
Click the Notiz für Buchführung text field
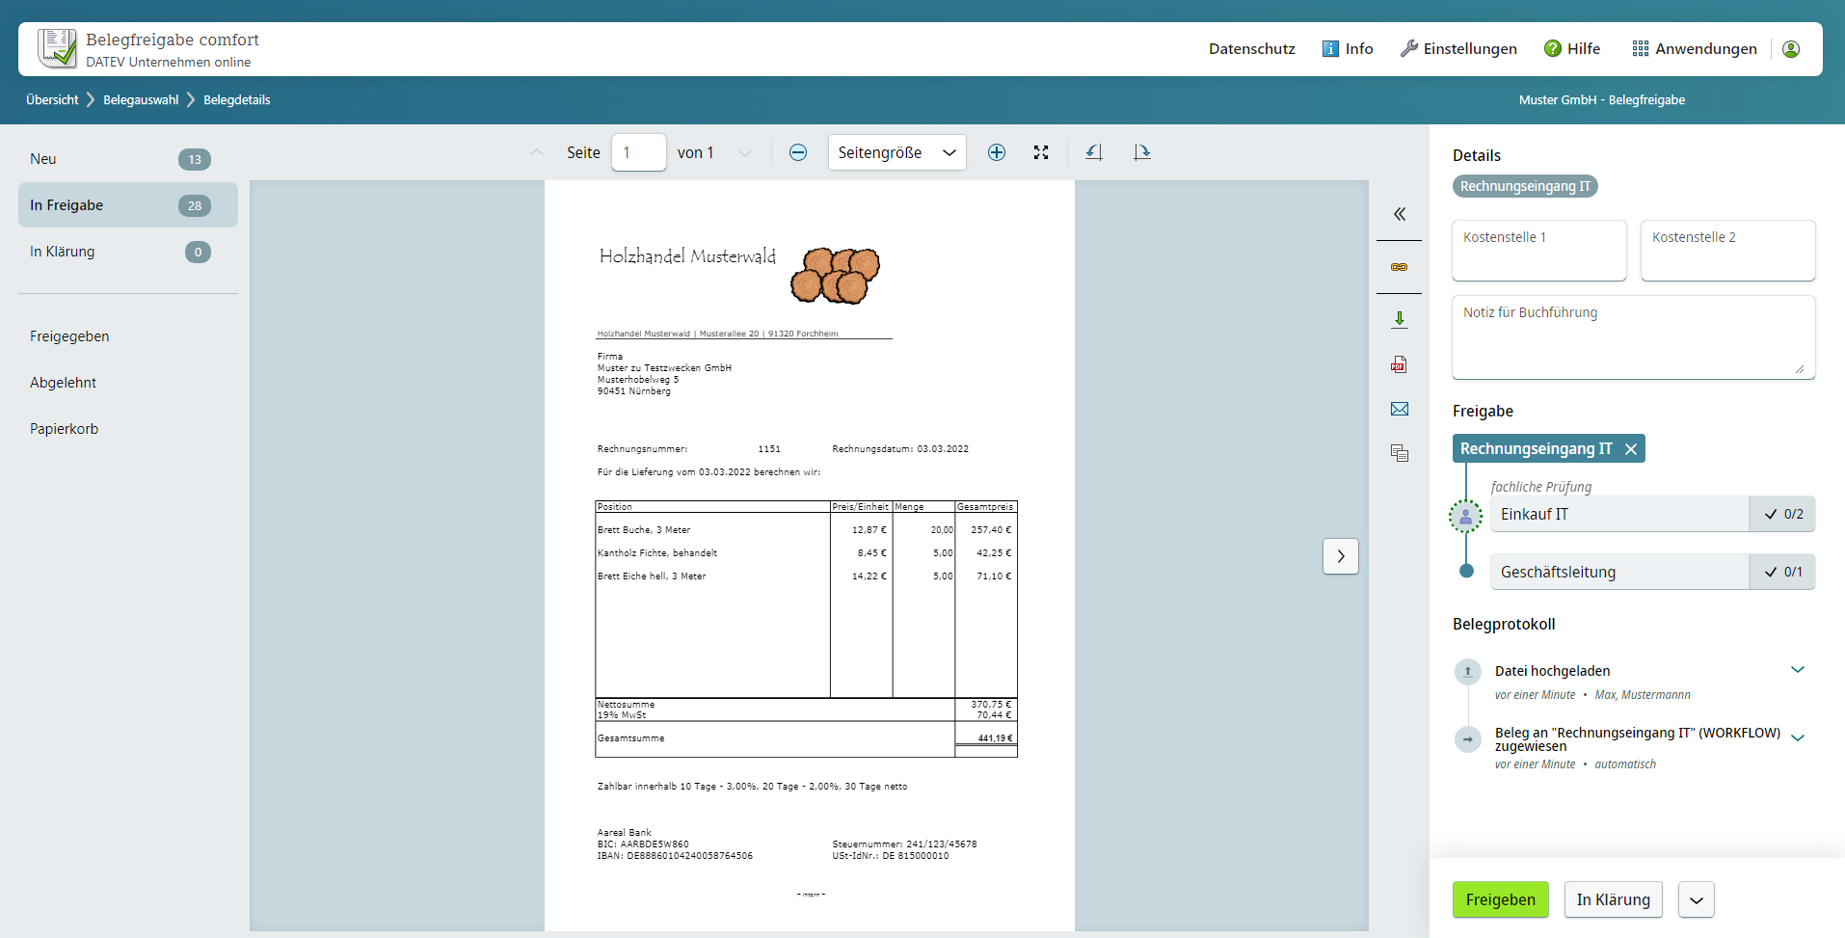pos(1634,337)
